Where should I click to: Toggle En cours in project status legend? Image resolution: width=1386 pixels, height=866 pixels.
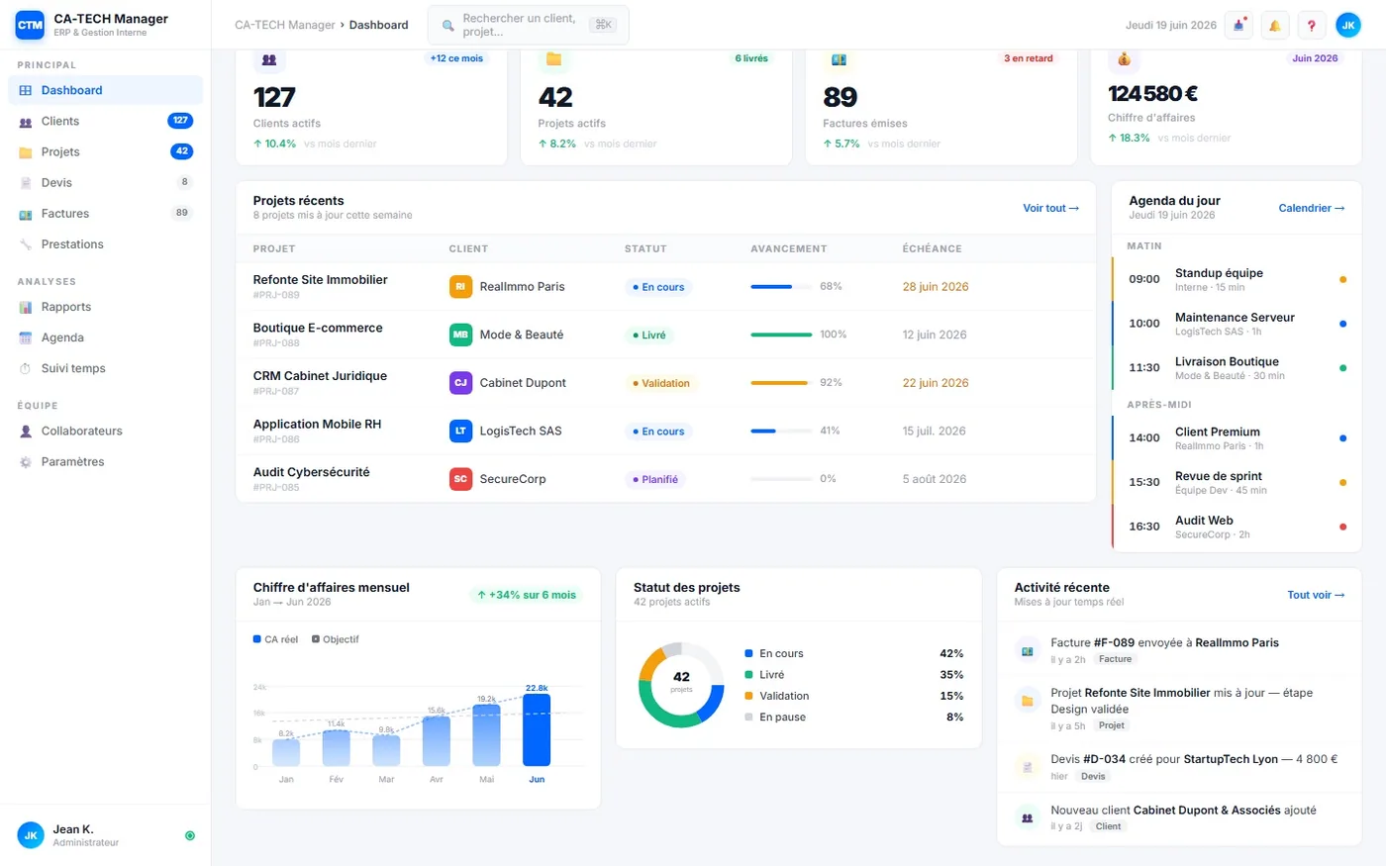(x=853, y=653)
